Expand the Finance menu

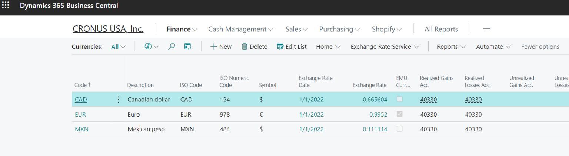(x=182, y=29)
